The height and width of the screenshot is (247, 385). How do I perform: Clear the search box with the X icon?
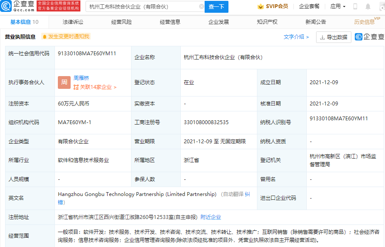click(201, 7)
